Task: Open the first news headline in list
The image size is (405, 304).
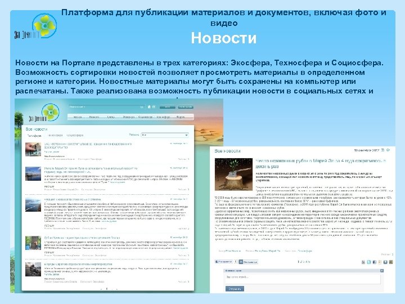Action: tap(88, 146)
